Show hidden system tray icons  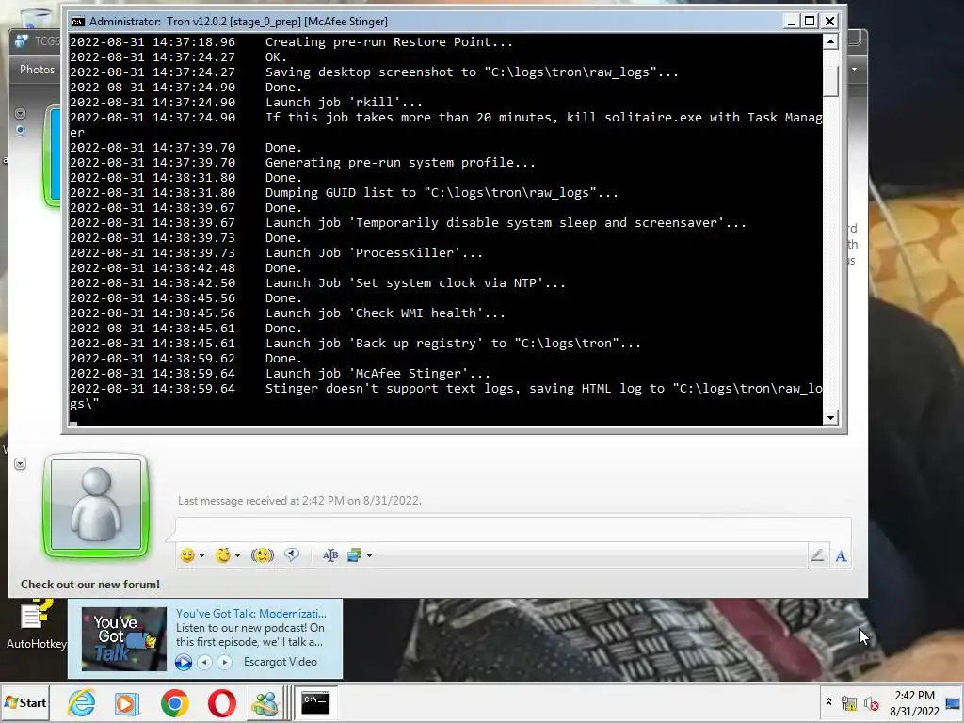coord(828,702)
